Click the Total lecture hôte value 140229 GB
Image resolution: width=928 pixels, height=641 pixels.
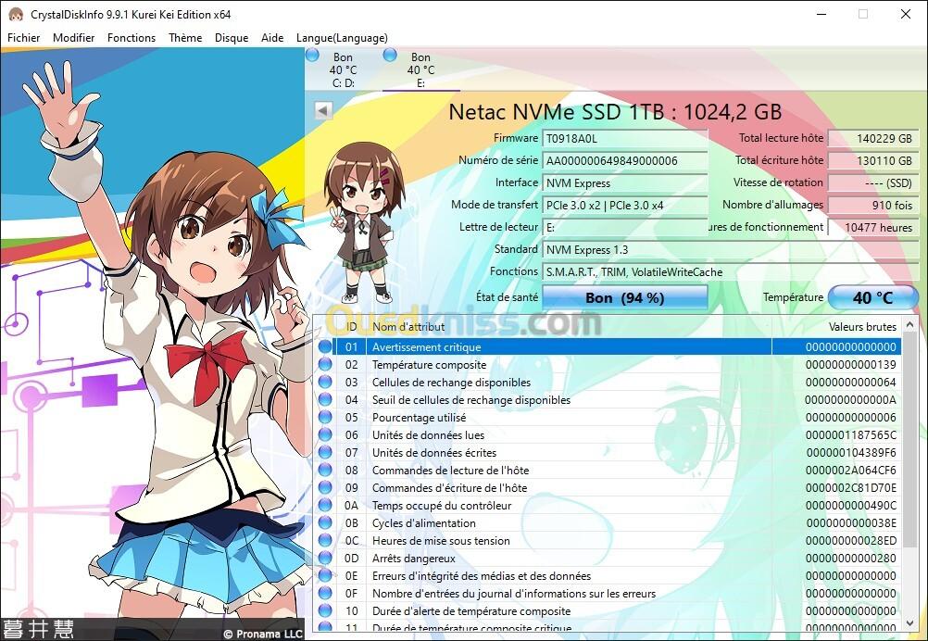[873, 139]
